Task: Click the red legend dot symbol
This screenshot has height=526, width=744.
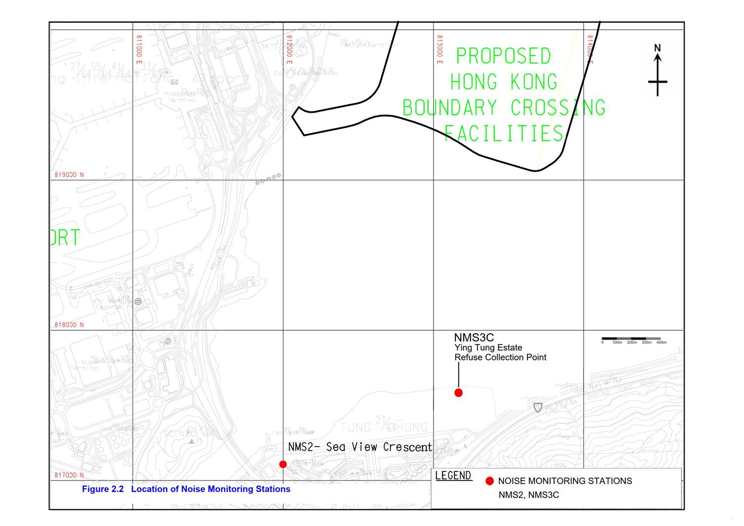Action: click(x=489, y=481)
